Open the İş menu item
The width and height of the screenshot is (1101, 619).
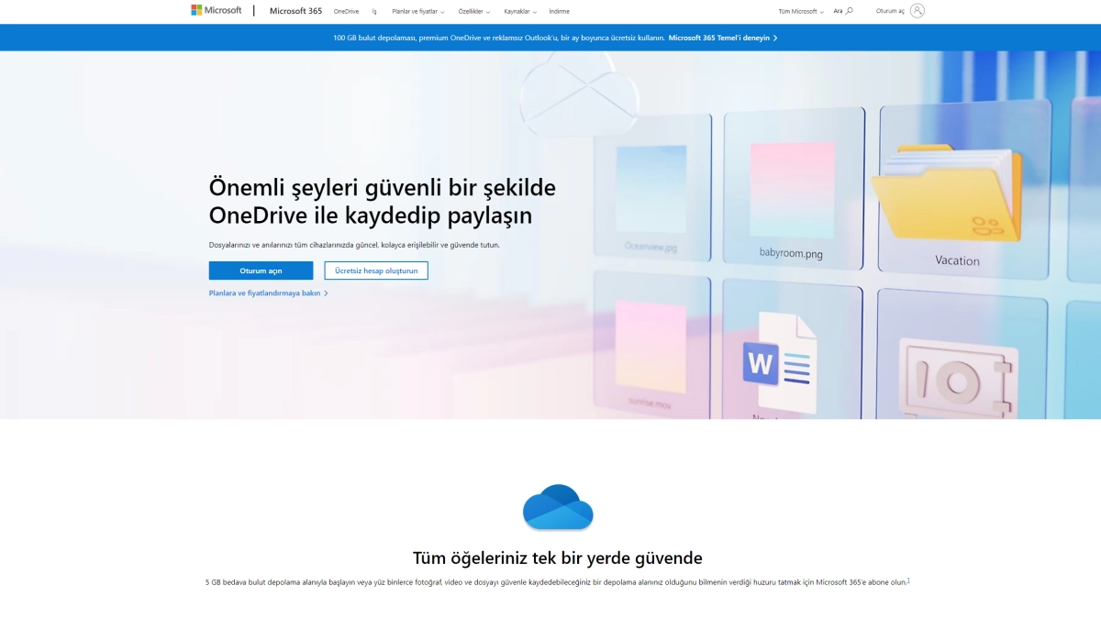tap(373, 12)
